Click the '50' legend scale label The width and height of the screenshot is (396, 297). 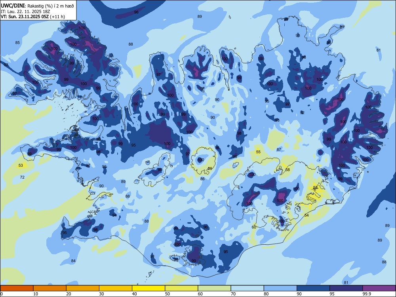(167, 294)
